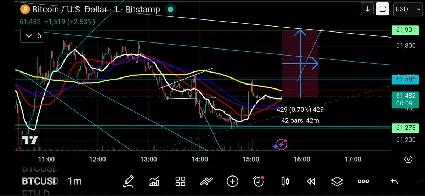
Task: Tap the add plus circle icon
Action: pos(232,181)
